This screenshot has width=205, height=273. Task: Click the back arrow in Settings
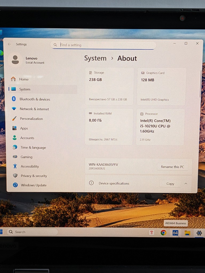[x=9, y=44]
